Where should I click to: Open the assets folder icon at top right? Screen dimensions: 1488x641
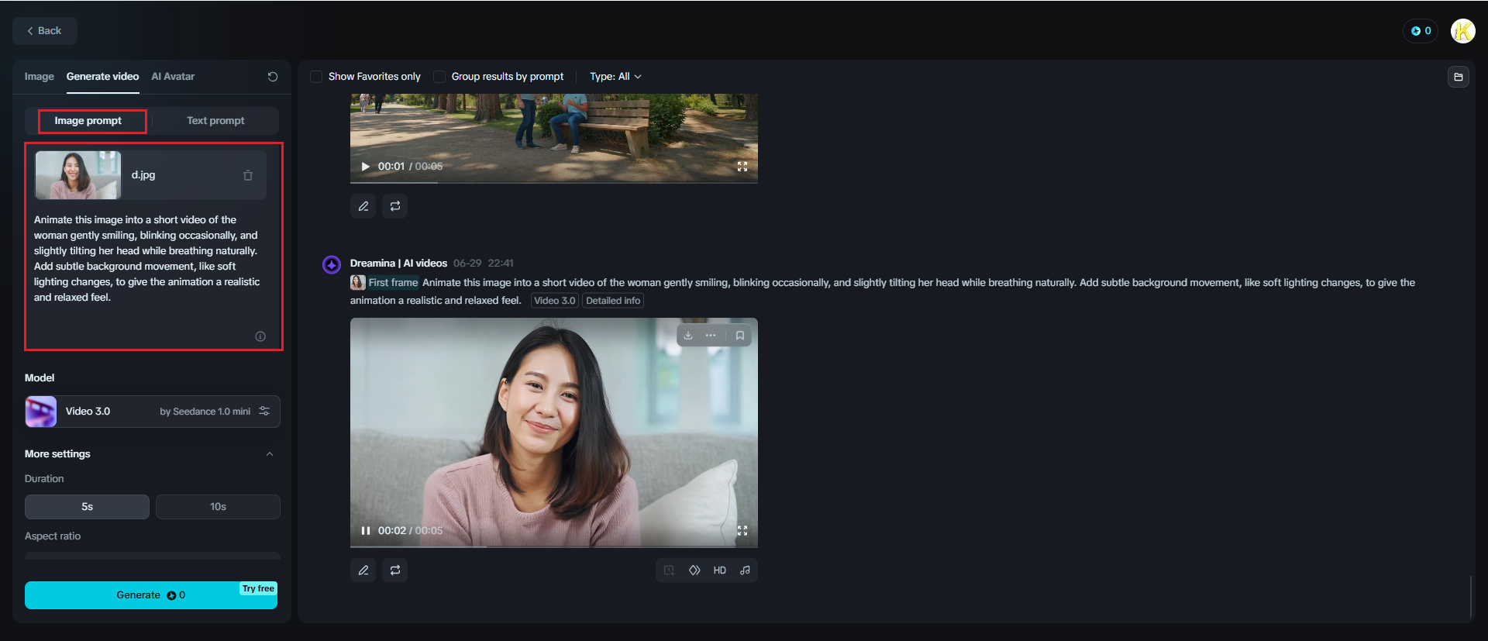tap(1459, 77)
